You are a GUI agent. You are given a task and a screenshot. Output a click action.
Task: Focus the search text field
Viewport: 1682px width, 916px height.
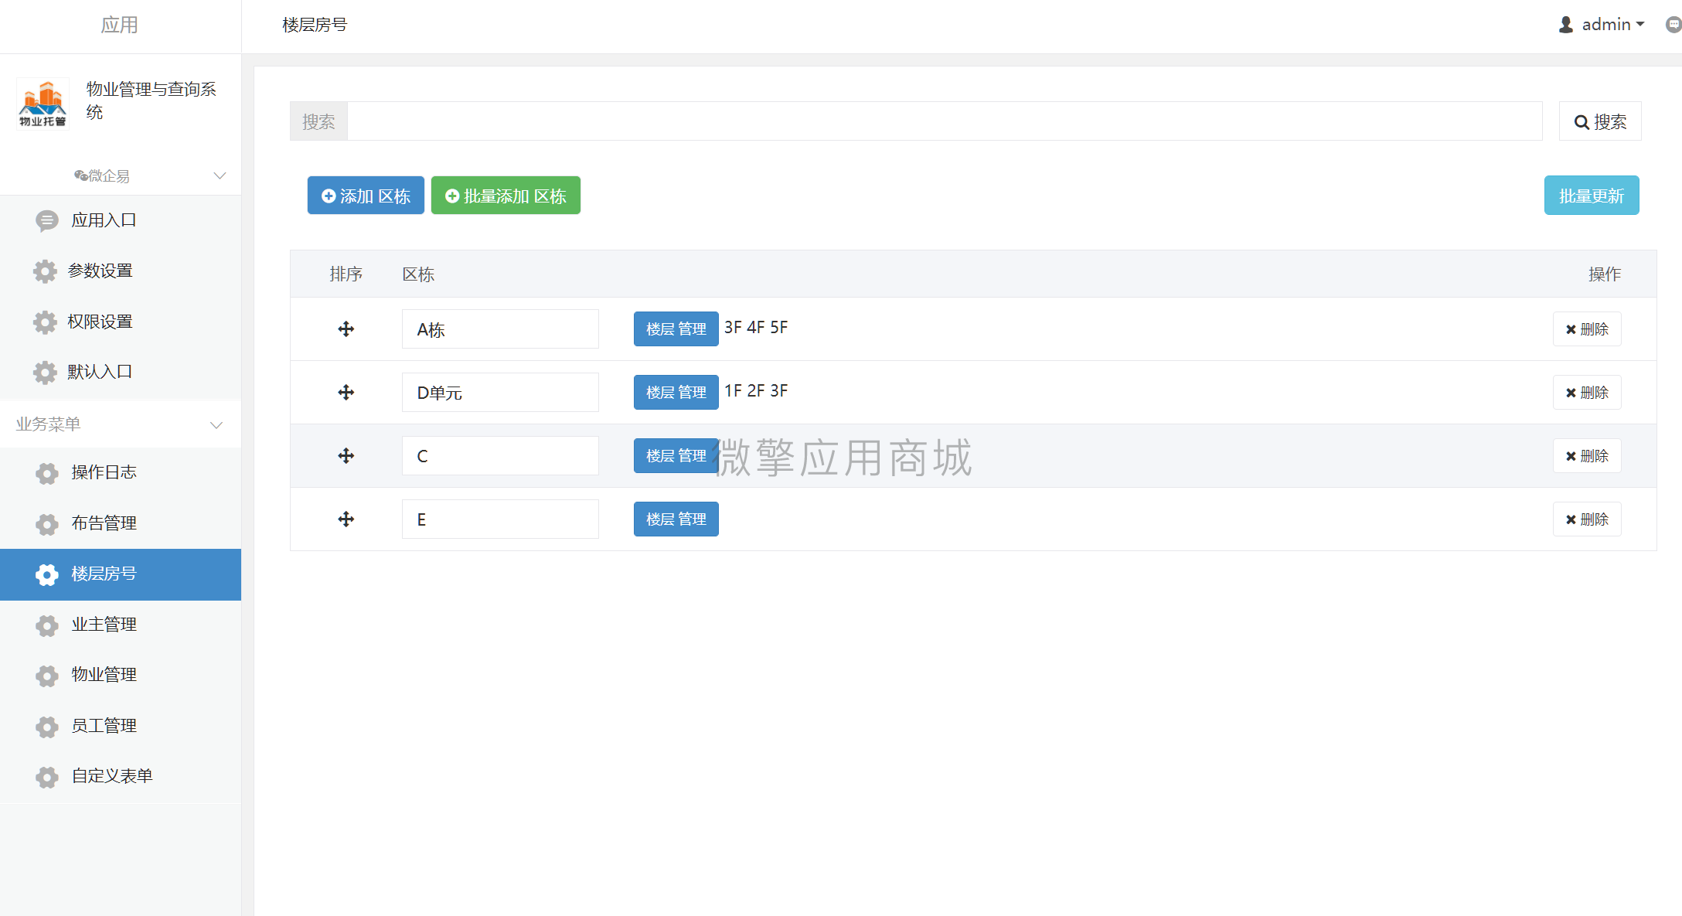click(945, 121)
